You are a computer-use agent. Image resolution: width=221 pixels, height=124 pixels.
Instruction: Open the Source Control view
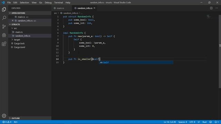point(4,27)
